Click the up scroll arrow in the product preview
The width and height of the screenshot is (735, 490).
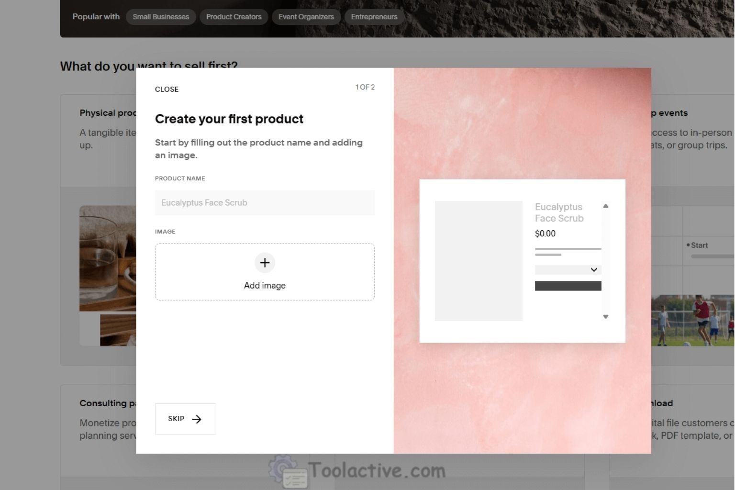(605, 206)
